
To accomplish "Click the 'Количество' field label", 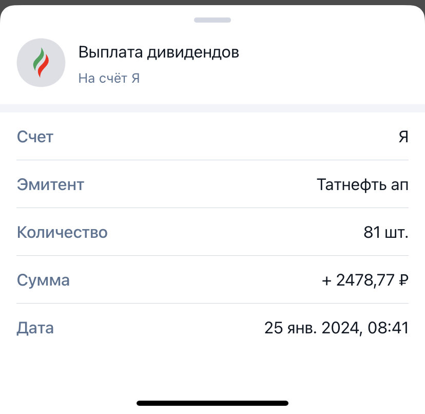I will [62, 232].
